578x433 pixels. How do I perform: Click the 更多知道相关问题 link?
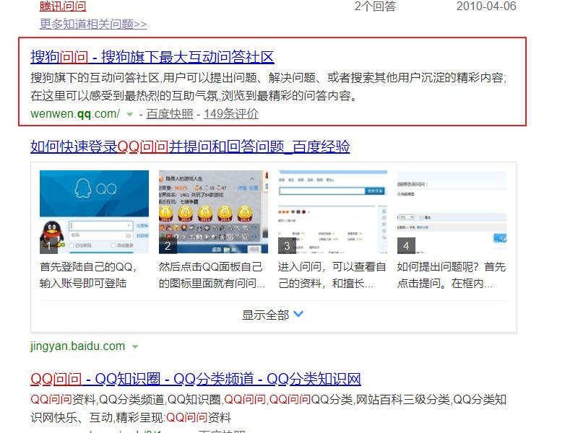92,22
